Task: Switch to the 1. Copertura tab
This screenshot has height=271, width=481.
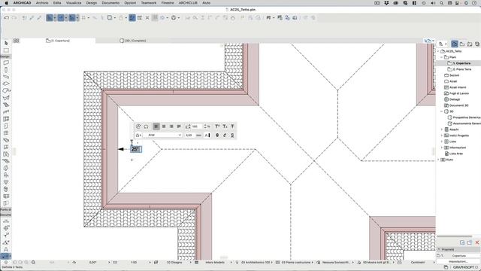Action: [58, 41]
